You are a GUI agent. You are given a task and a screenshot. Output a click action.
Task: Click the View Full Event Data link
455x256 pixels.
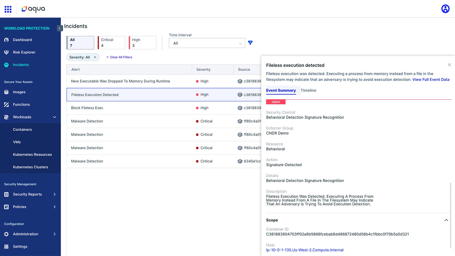click(x=431, y=80)
